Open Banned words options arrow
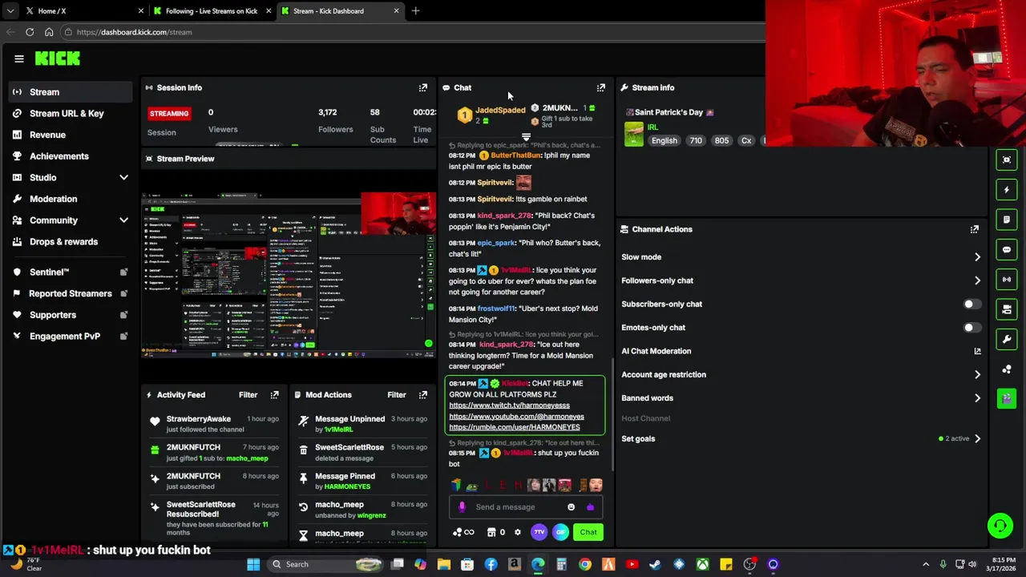Viewport: 1026px width, 577px height. [977, 397]
